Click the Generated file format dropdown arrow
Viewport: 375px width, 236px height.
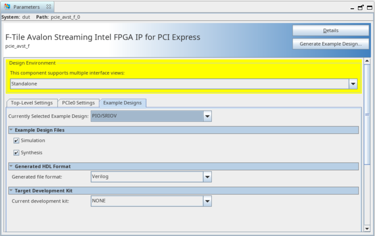tap(207, 177)
